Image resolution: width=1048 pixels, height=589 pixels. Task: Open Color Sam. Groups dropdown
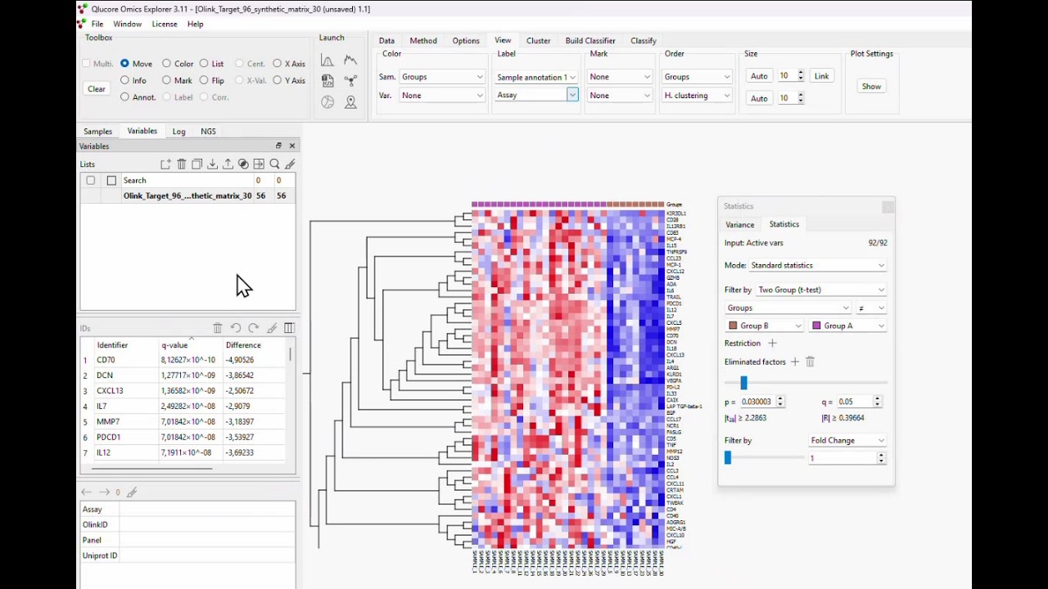click(x=442, y=77)
